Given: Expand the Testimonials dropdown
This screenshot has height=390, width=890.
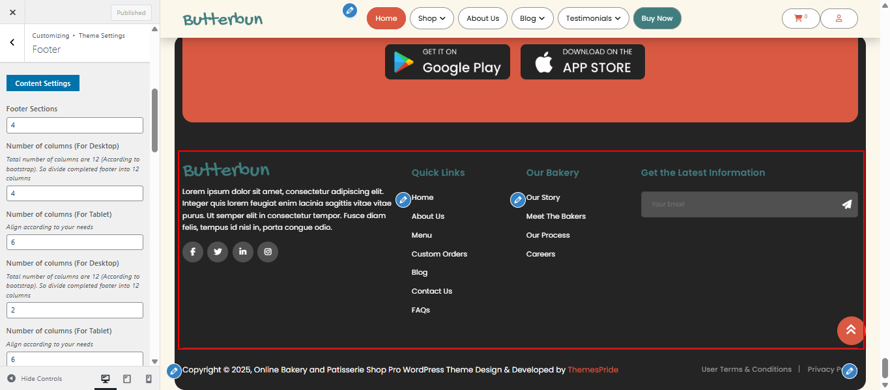Looking at the screenshot, I should tap(593, 18).
